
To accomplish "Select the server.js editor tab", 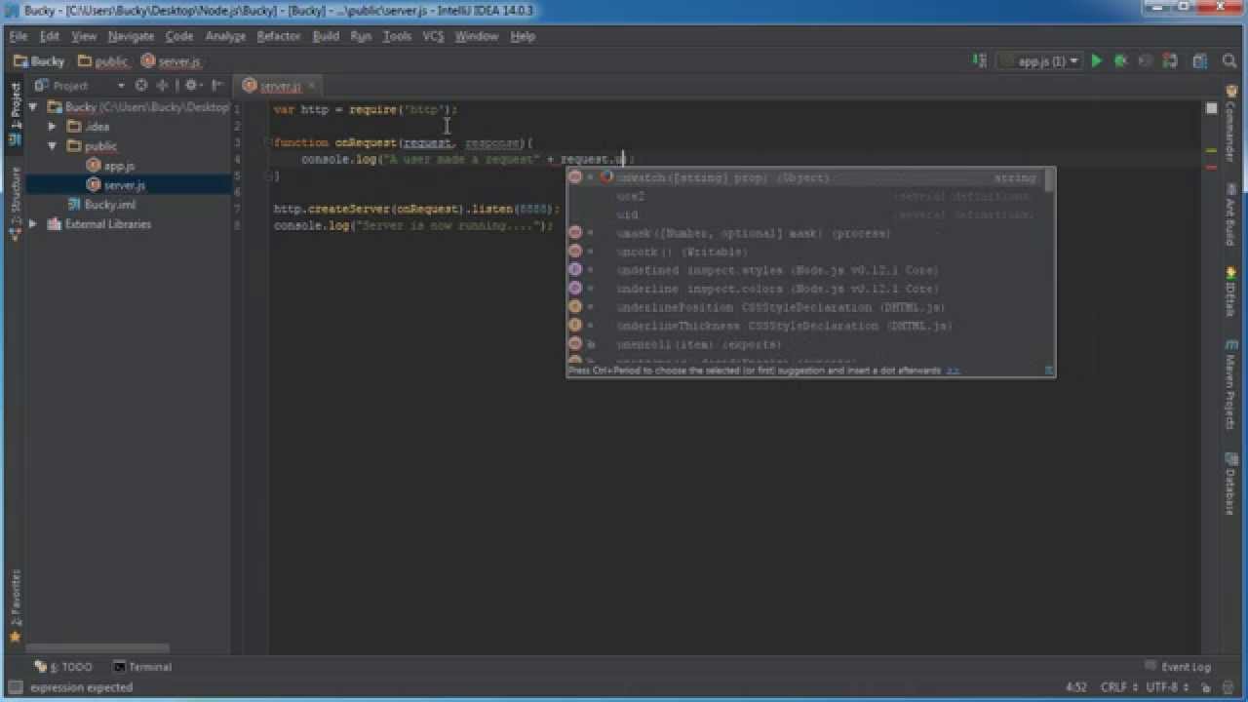I will [280, 86].
